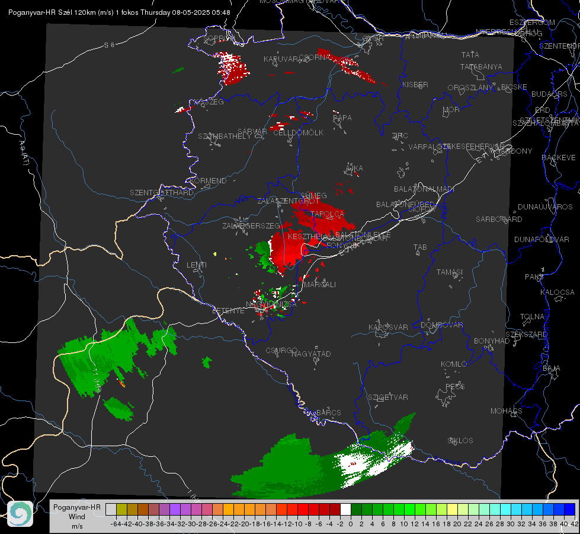Click the white zero-velocity swatch in the legend
The image size is (580, 534).
click(x=345, y=510)
